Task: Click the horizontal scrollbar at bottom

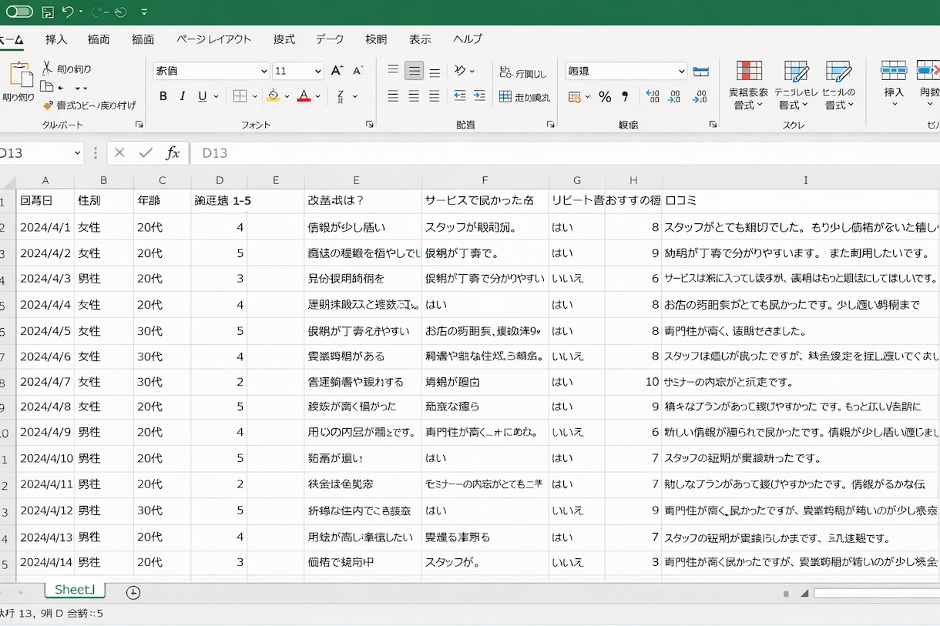Action: coord(877,593)
